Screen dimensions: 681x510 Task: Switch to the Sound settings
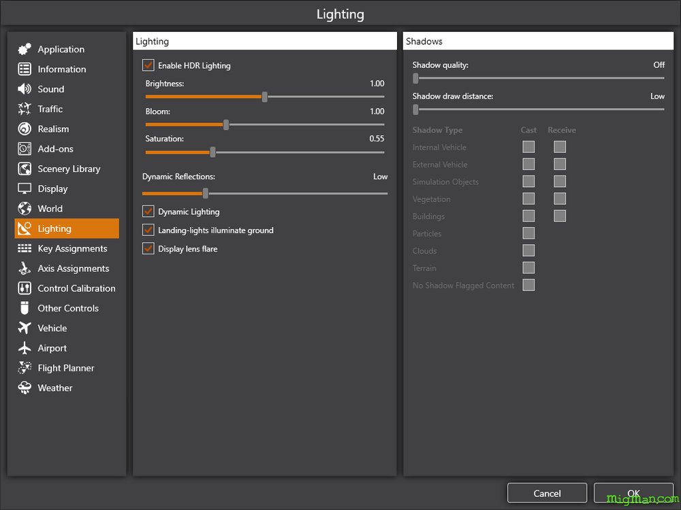(67, 89)
